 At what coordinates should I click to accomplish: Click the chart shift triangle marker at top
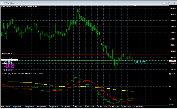point(135,6)
